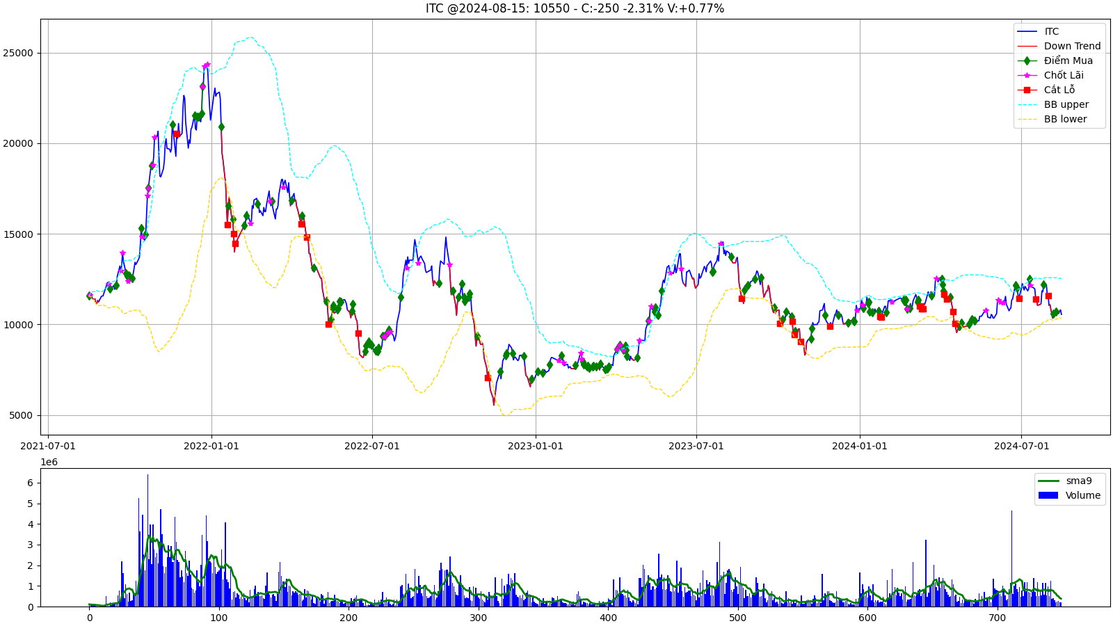Click the Volume label in the volume legend

coord(1082,495)
